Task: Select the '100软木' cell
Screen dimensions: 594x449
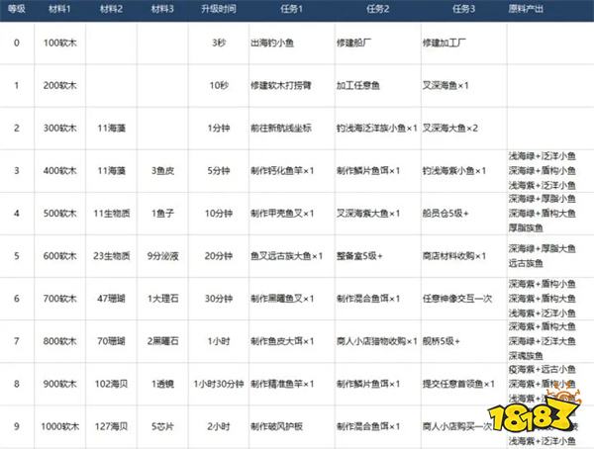Action: tap(59, 43)
